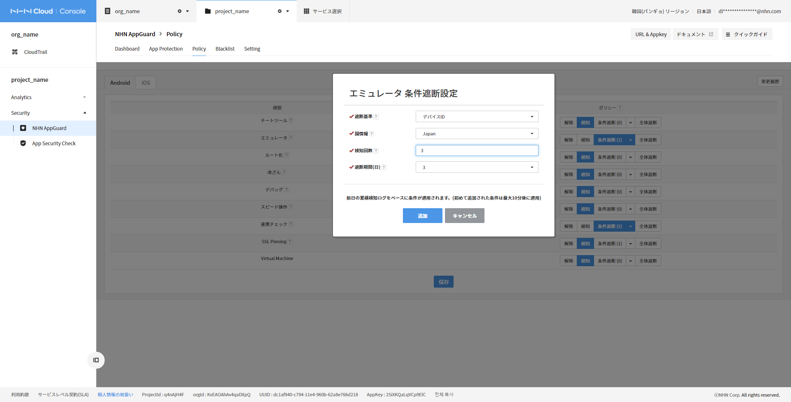Screen dimensions: 791x402
Task: Click the help icon beside エミュレータ row
Action: point(291,138)
